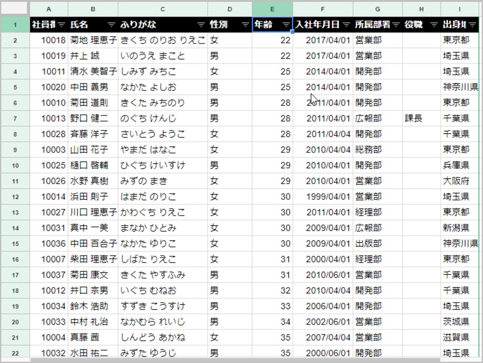Select column B header
483x363 pixels.
[x=93, y=9]
